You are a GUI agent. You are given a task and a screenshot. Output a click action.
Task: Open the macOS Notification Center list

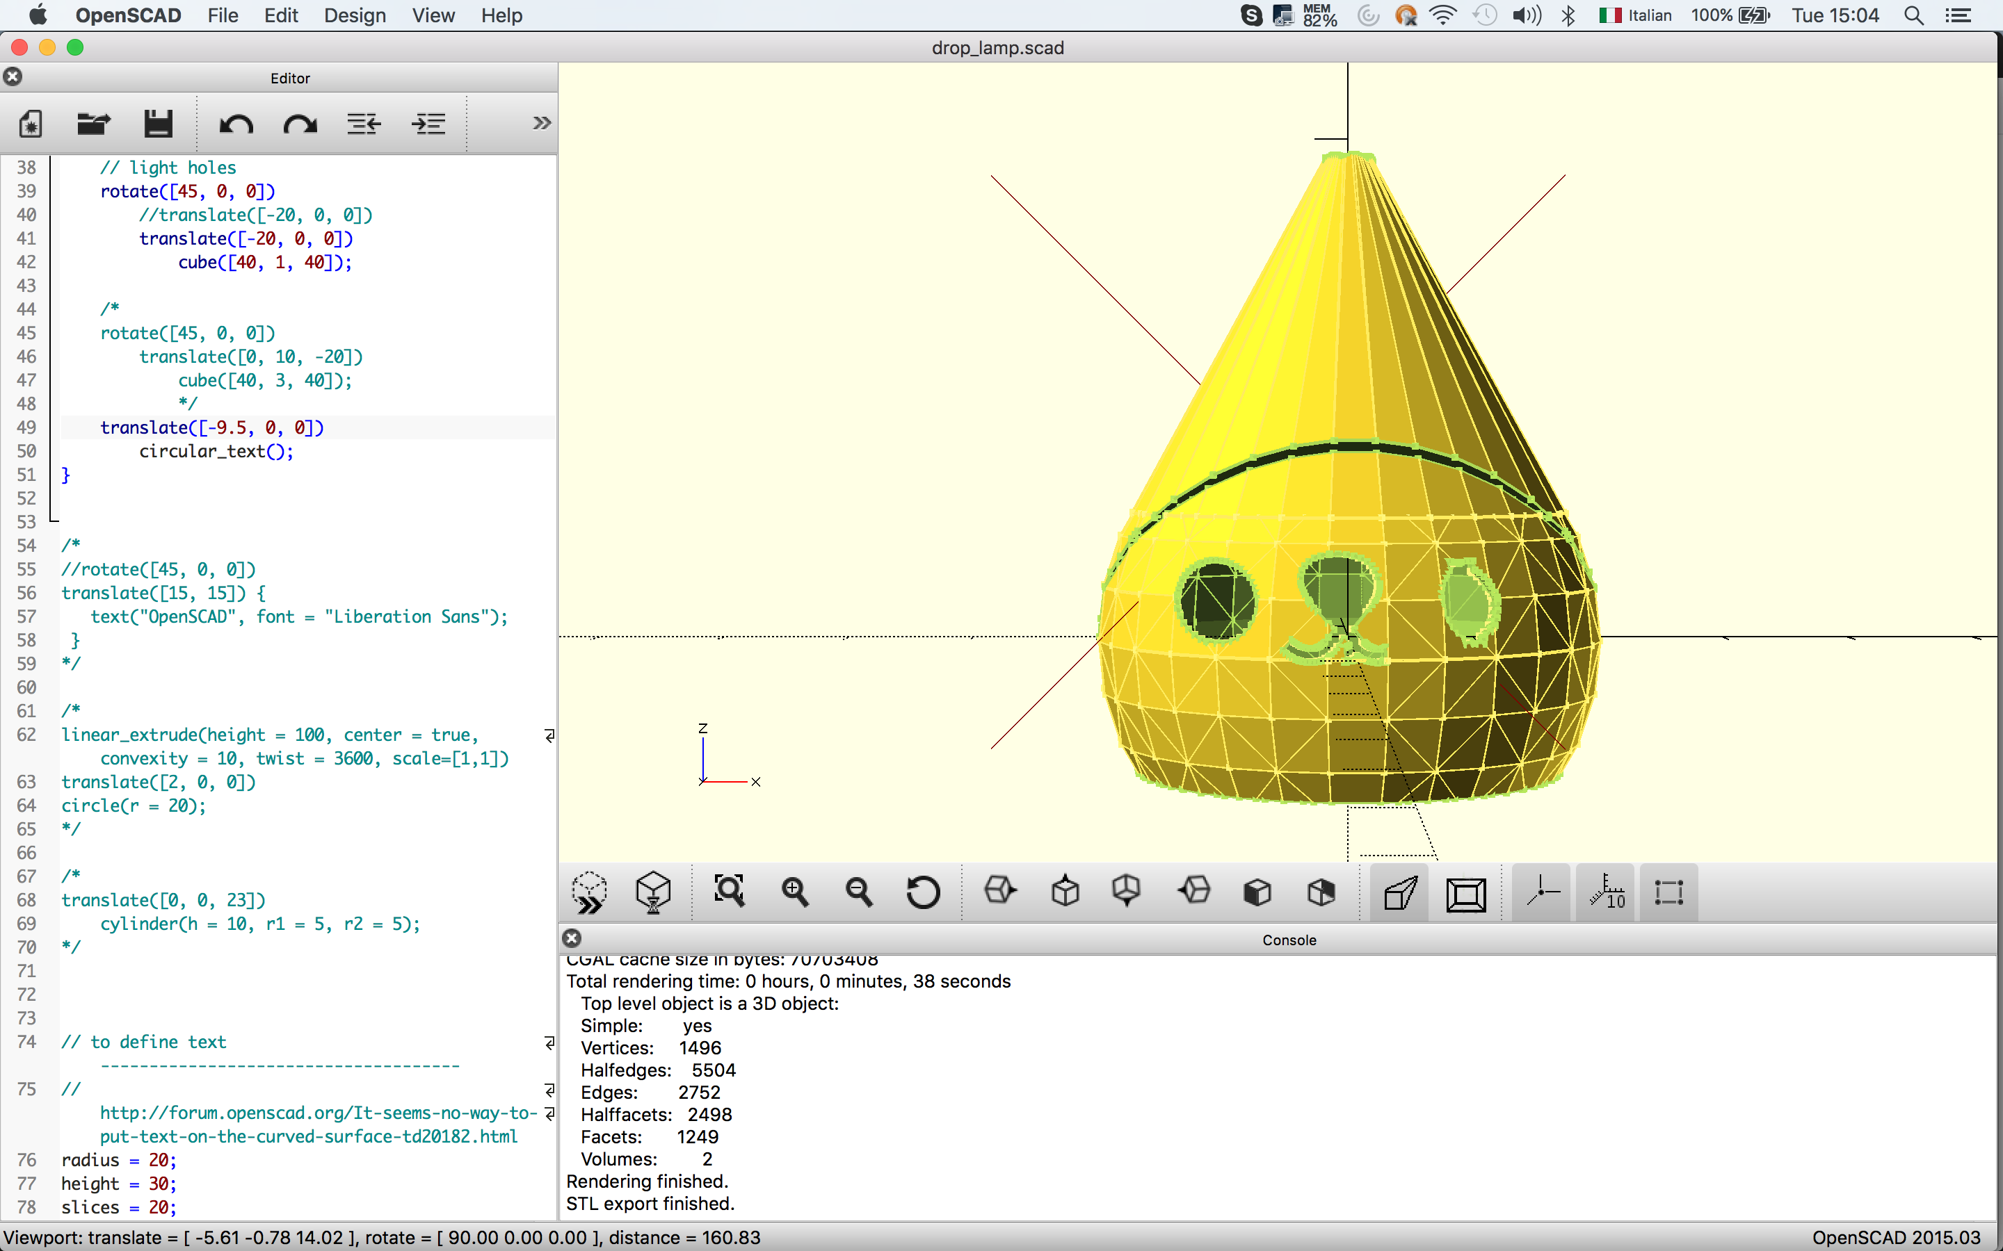point(1958,16)
